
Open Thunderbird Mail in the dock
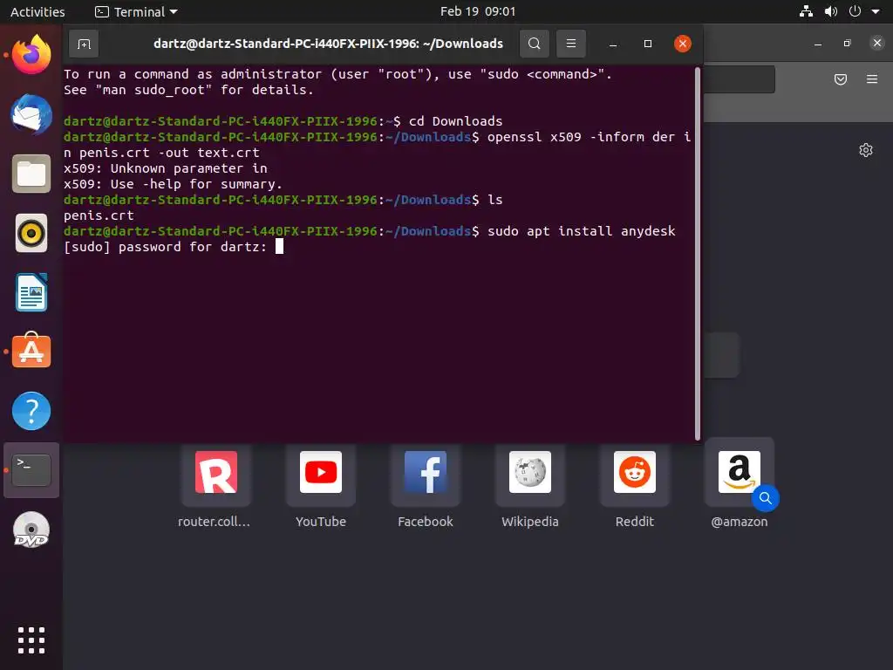31,114
